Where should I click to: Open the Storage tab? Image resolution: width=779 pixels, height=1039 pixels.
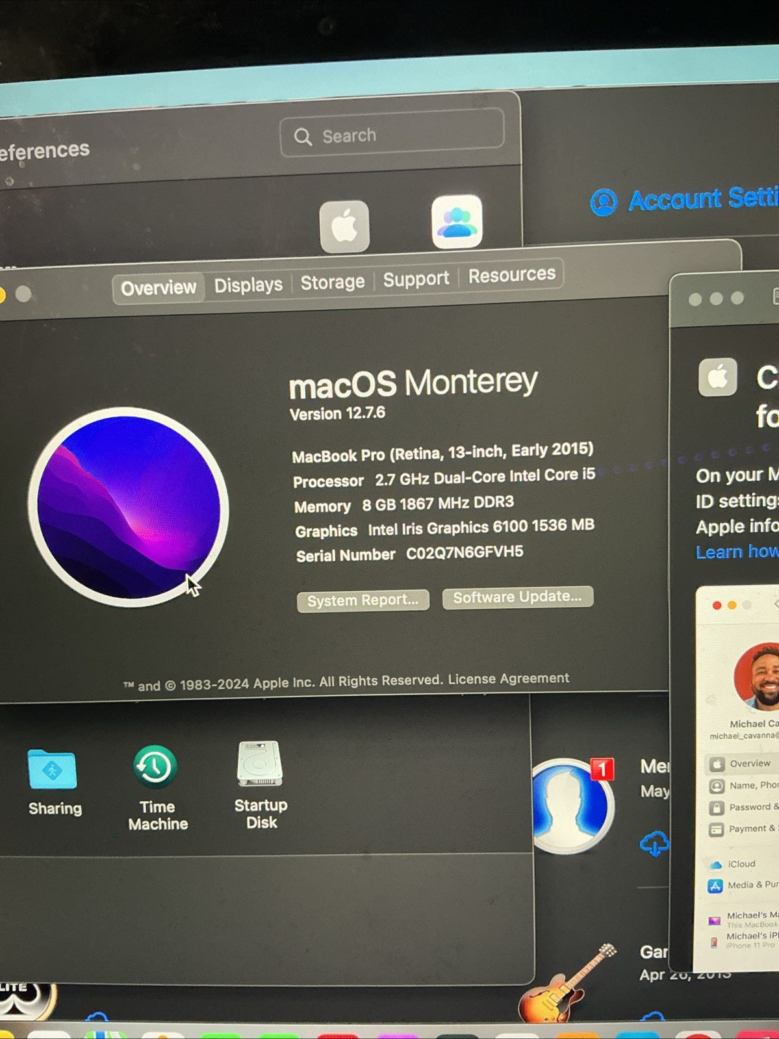coord(332,282)
